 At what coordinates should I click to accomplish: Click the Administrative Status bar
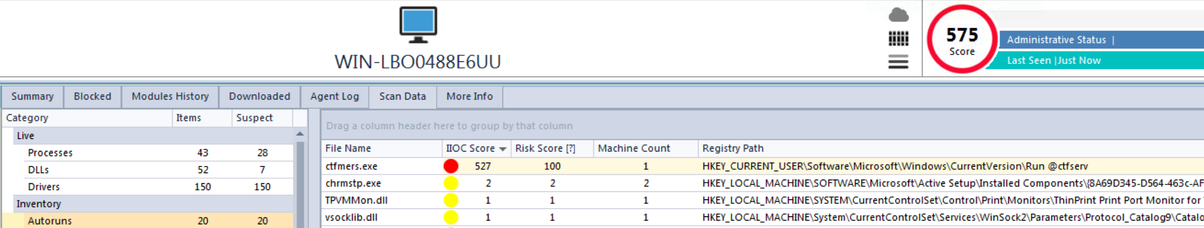coord(1096,40)
